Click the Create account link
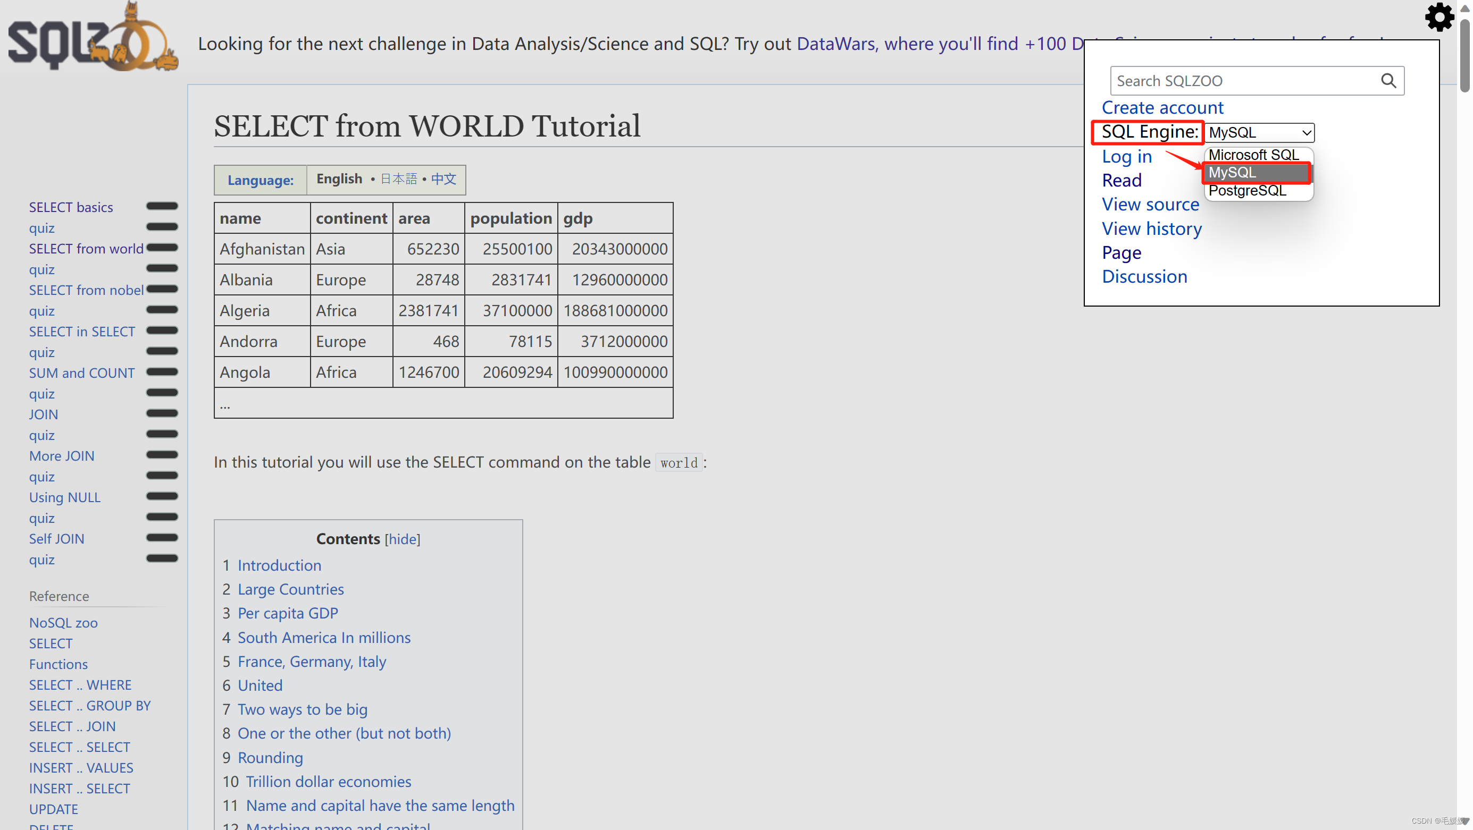This screenshot has height=830, width=1473. click(x=1162, y=107)
